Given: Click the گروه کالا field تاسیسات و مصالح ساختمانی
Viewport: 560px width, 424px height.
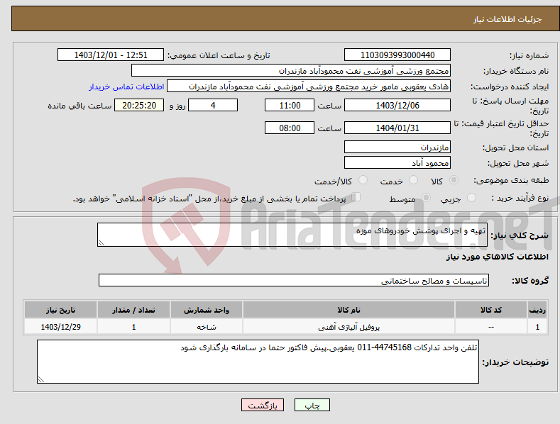Looking at the screenshot, I should click(x=294, y=281).
